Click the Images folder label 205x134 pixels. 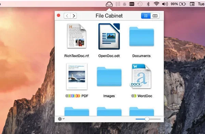[109, 96]
